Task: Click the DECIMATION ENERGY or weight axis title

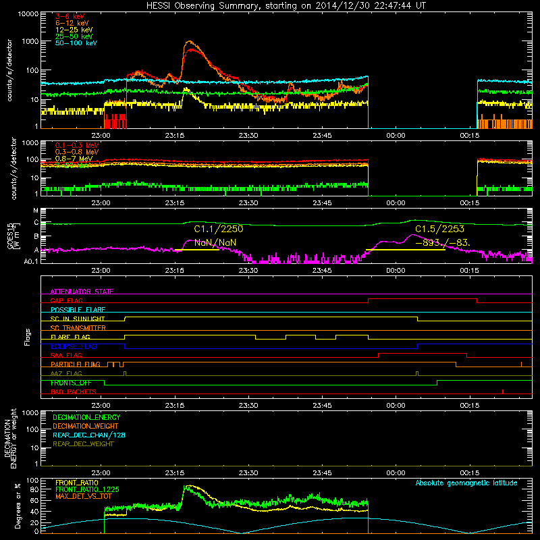Action: click(11, 438)
